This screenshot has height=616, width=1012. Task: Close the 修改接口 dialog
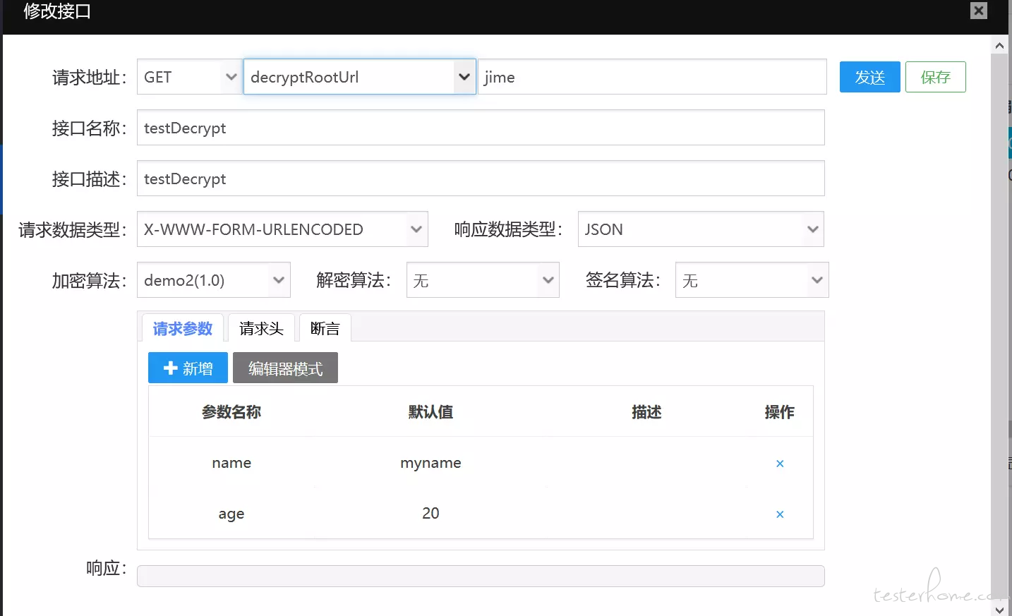(x=978, y=11)
